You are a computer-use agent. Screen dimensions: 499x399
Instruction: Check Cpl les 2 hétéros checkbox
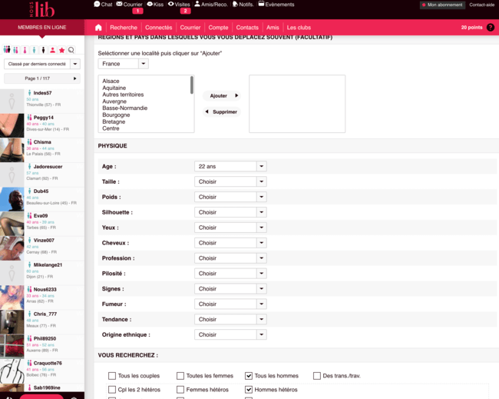[x=112, y=390]
